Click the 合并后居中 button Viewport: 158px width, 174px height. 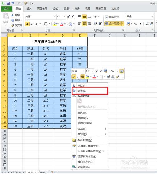pos(113,24)
